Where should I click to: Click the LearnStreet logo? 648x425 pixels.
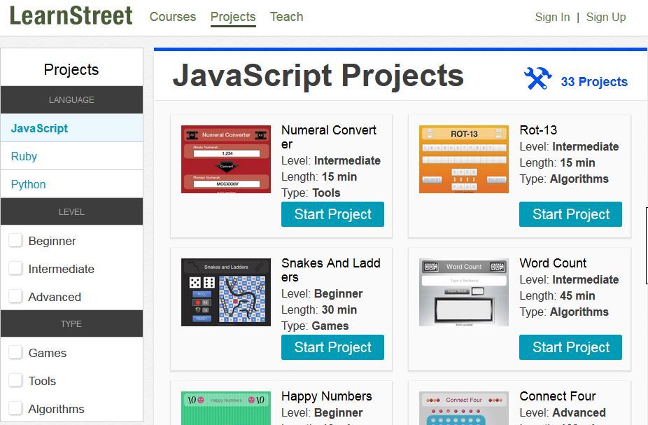pos(71,15)
